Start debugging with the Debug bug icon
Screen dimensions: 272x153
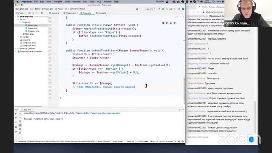coord(163,9)
